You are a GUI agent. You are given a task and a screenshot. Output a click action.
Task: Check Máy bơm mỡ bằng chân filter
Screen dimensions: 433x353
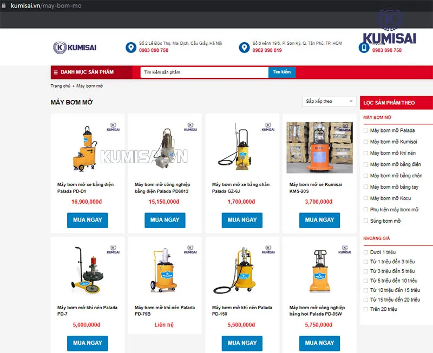(x=366, y=176)
